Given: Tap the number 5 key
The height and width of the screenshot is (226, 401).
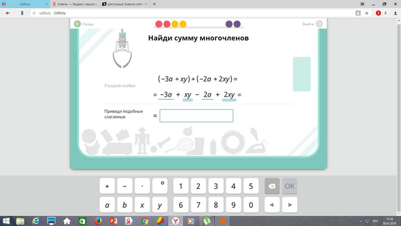Looking at the screenshot, I should coord(251,186).
